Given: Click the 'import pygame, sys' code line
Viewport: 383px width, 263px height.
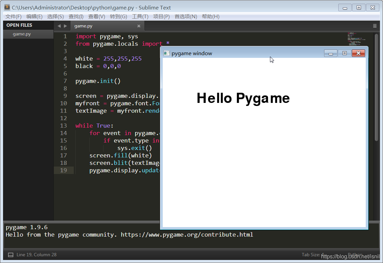Looking at the screenshot, I should click(x=107, y=37).
